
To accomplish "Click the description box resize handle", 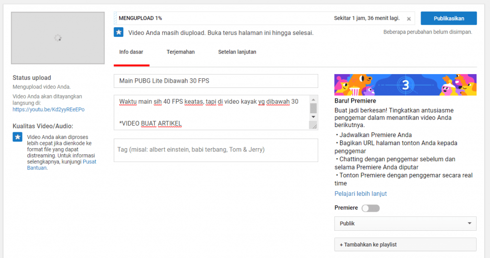I will click(x=313, y=125).
